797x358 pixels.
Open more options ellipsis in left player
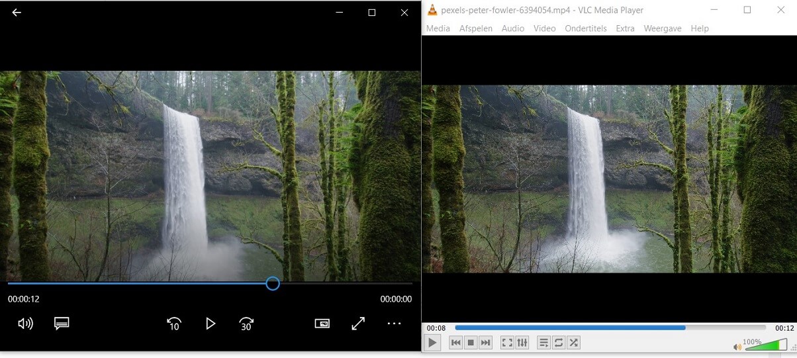coord(394,324)
